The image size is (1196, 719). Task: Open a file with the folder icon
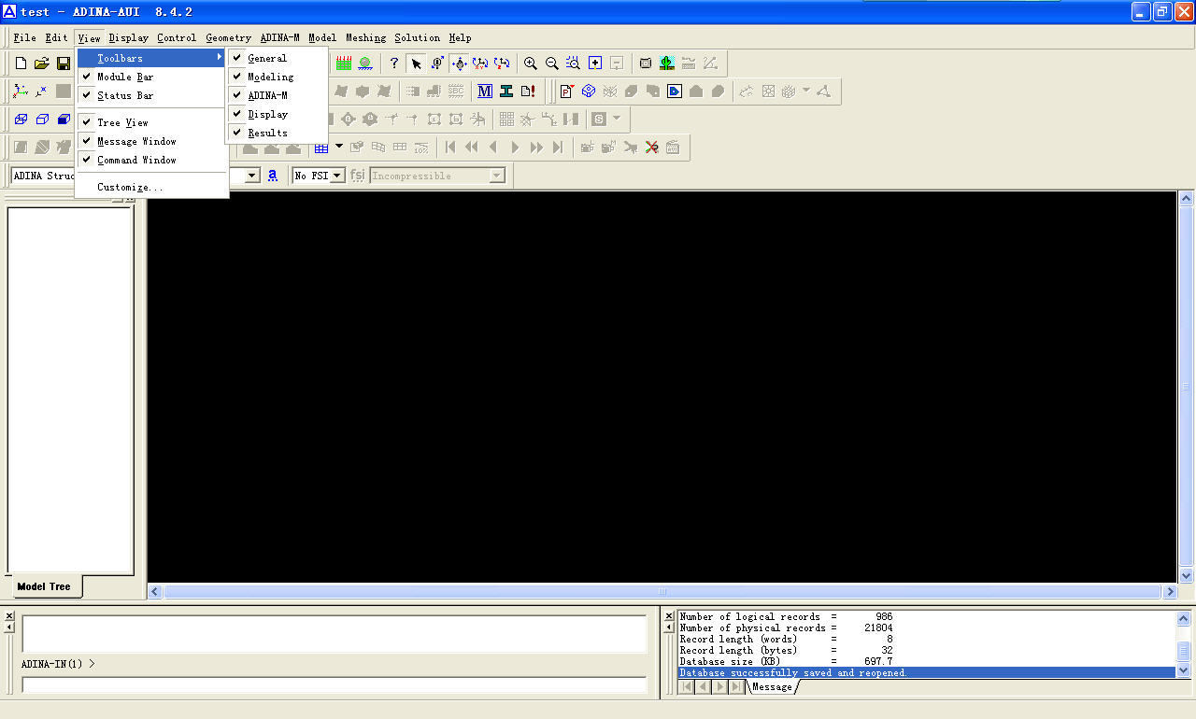coord(41,63)
